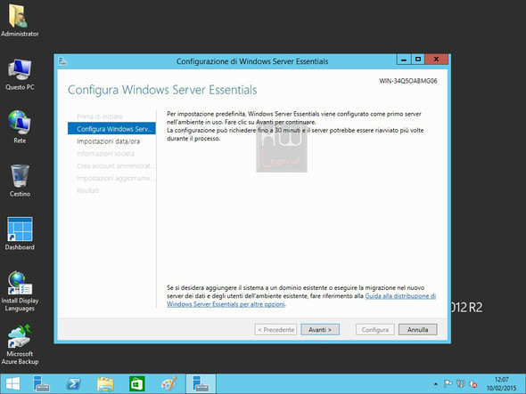Open File Explorer from the taskbar

105,383
